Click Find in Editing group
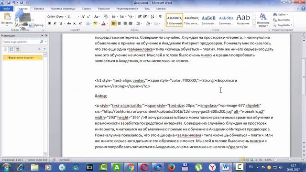This screenshot has width=306, height=172. coord(281,15)
